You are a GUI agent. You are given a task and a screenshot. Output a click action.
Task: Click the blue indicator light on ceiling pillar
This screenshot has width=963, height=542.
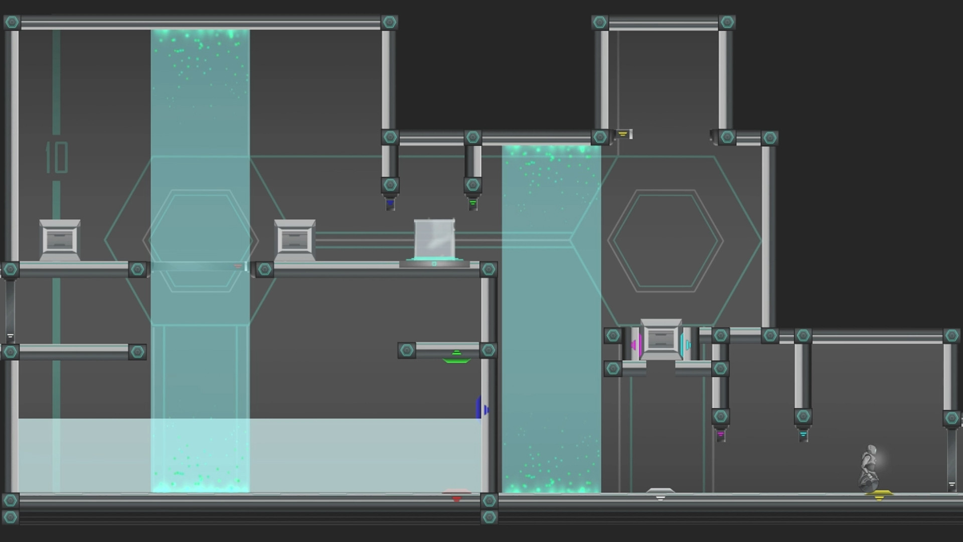[x=390, y=203]
